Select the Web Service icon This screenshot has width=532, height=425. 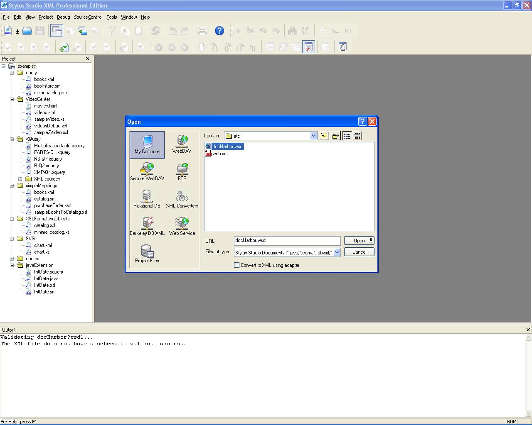(182, 226)
